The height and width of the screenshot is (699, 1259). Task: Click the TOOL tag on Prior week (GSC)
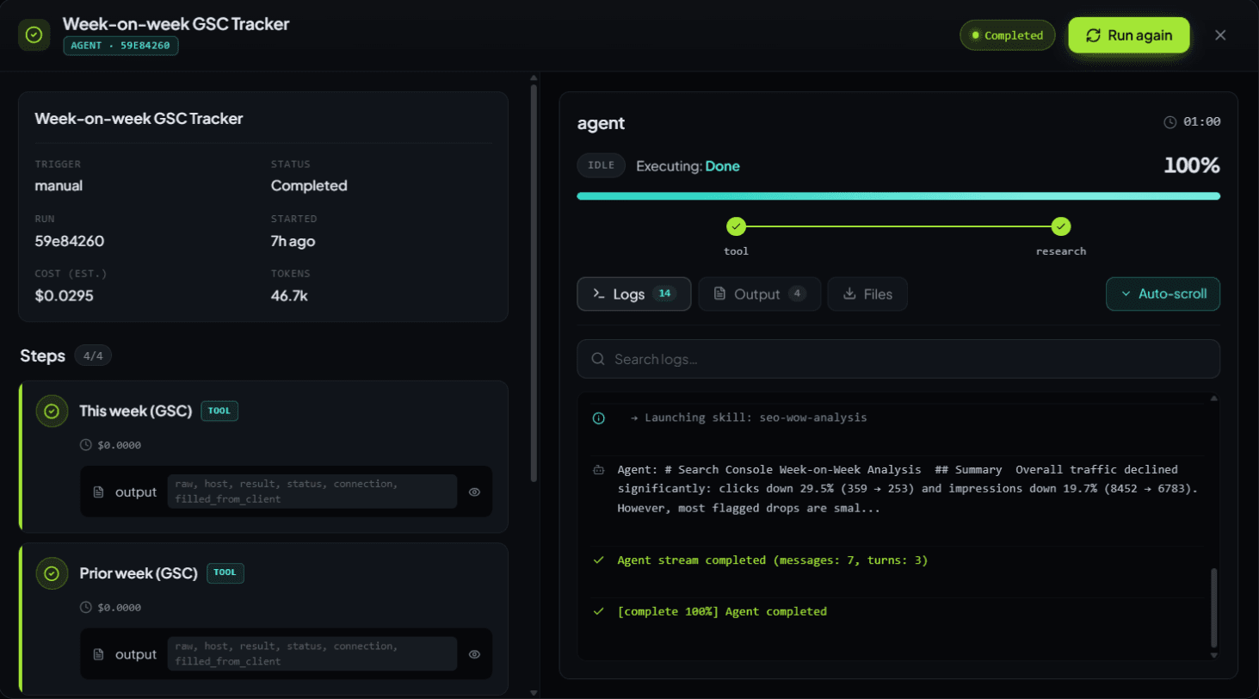(x=225, y=573)
